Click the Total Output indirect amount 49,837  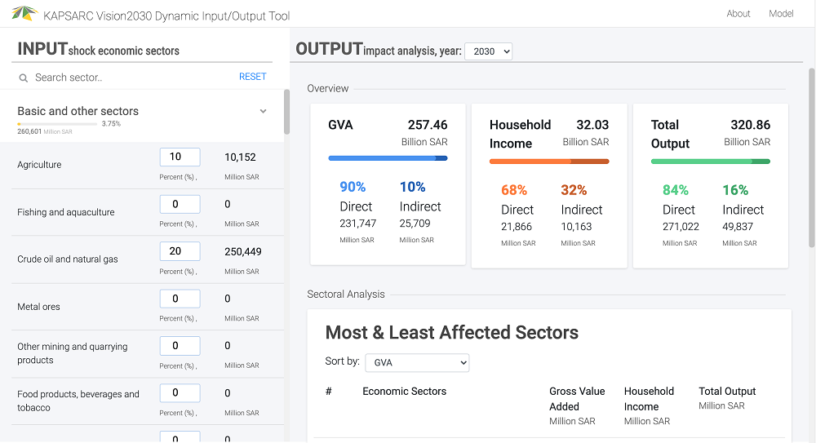pos(738,227)
